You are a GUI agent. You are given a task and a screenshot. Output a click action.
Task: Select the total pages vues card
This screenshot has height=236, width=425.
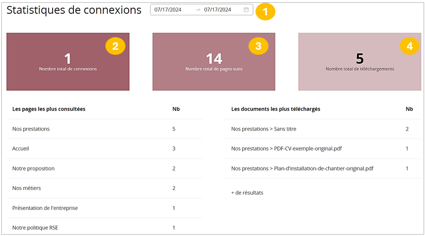pos(214,62)
